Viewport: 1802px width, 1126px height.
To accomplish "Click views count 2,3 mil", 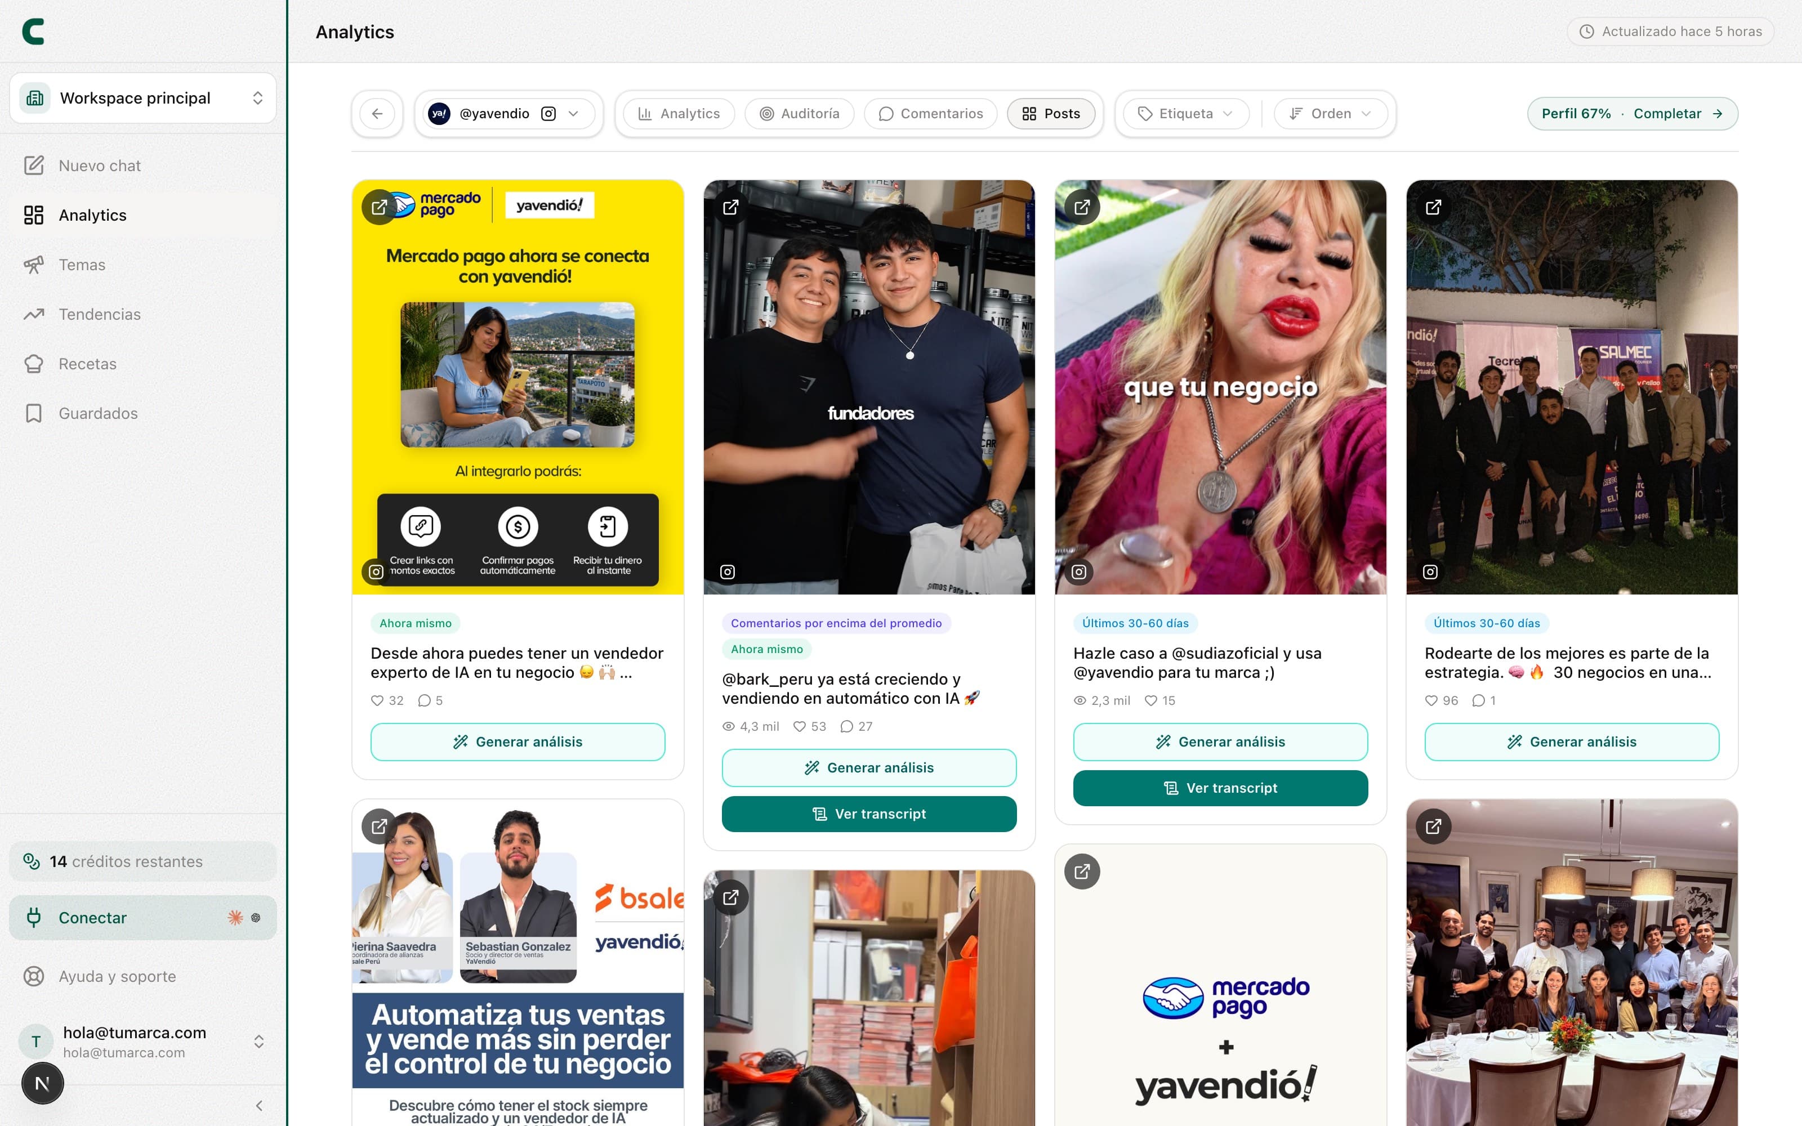I will click(1102, 701).
